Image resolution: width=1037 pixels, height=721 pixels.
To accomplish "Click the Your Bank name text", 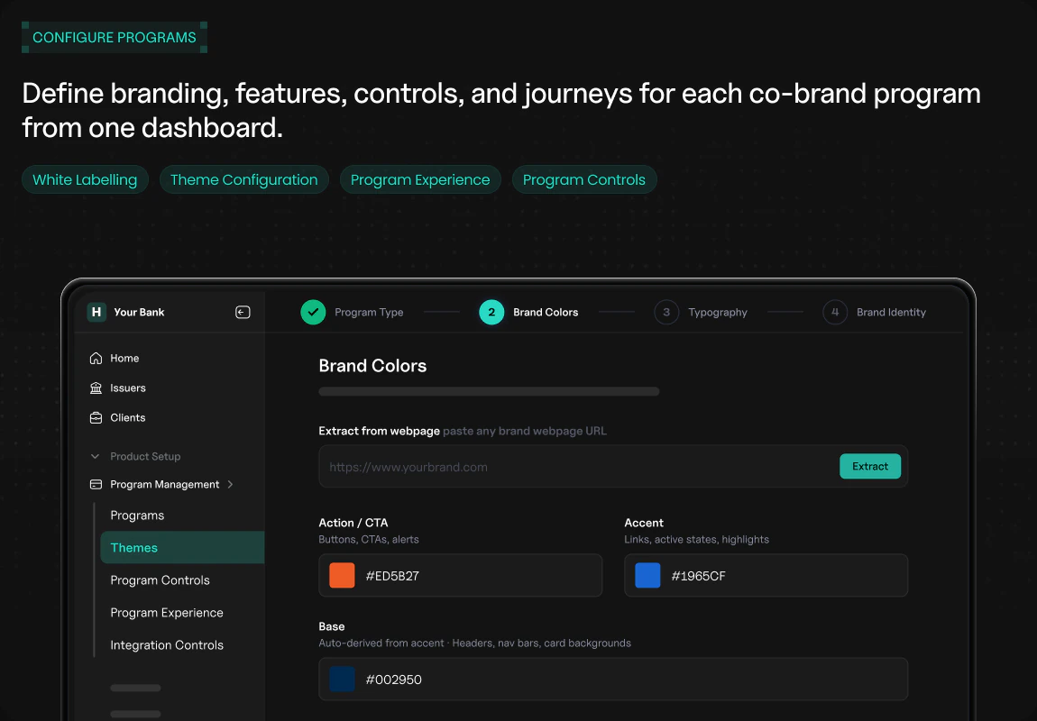I will point(139,312).
